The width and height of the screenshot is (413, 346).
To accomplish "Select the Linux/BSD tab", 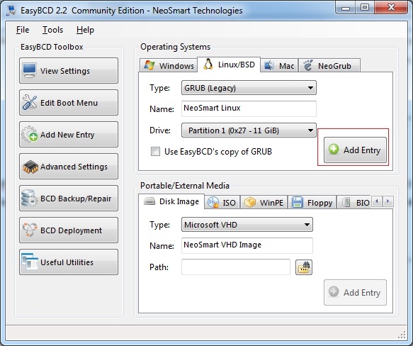I will 229,65.
